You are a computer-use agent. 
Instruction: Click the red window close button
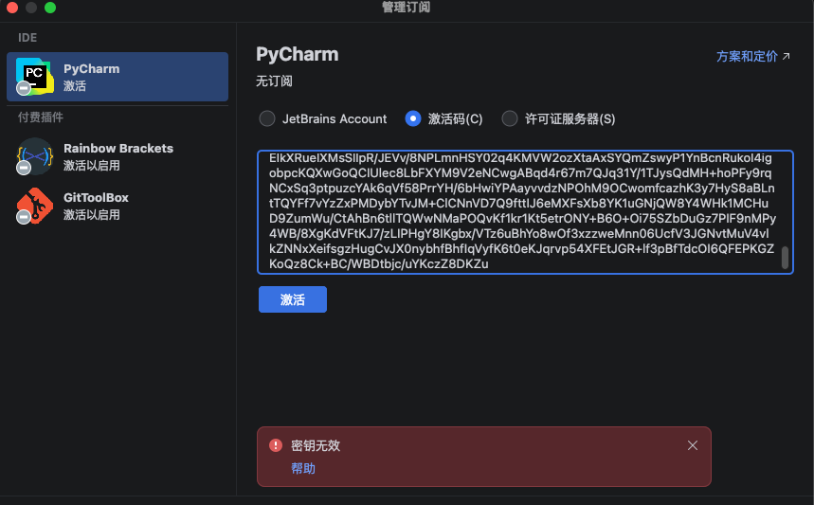coord(12,8)
